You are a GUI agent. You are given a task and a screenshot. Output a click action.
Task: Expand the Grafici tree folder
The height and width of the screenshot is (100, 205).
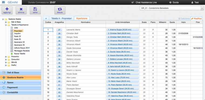click(x=6, y=65)
